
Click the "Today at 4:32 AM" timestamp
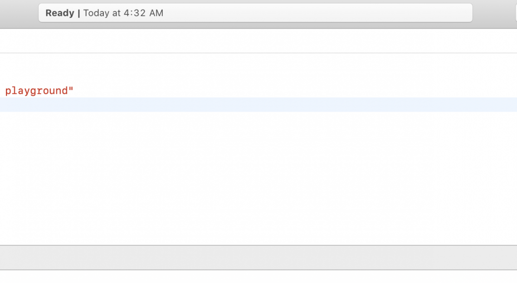coord(123,13)
